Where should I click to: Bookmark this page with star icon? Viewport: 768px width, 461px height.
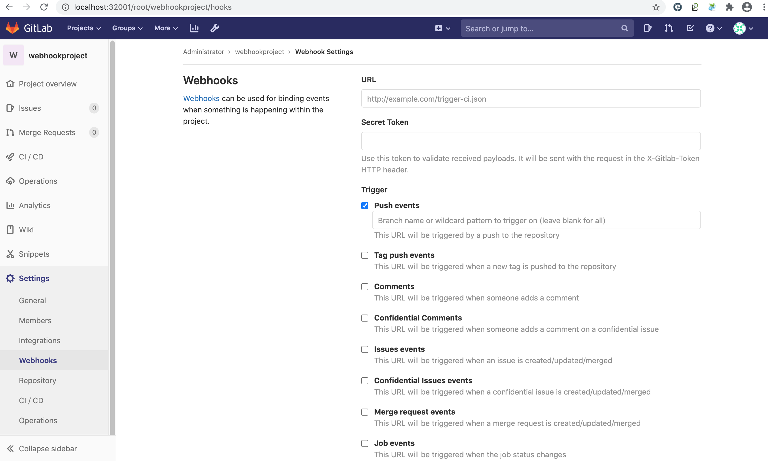pos(656,7)
